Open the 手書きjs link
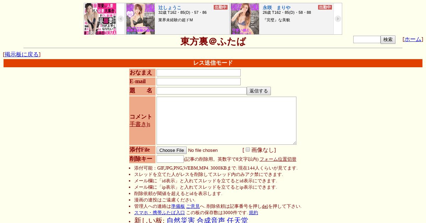Viewport: 426px width, 223px height. 140,124
